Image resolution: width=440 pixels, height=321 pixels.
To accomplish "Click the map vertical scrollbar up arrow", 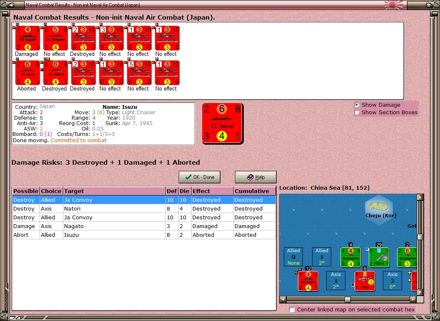I will tap(420, 197).
